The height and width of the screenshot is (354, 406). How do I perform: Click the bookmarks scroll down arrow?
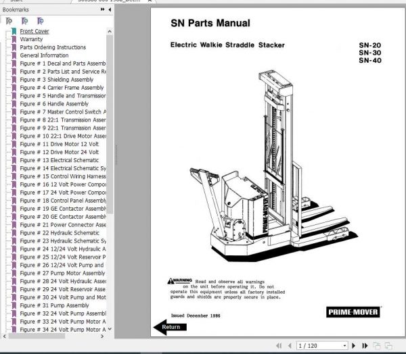[x=110, y=329]
